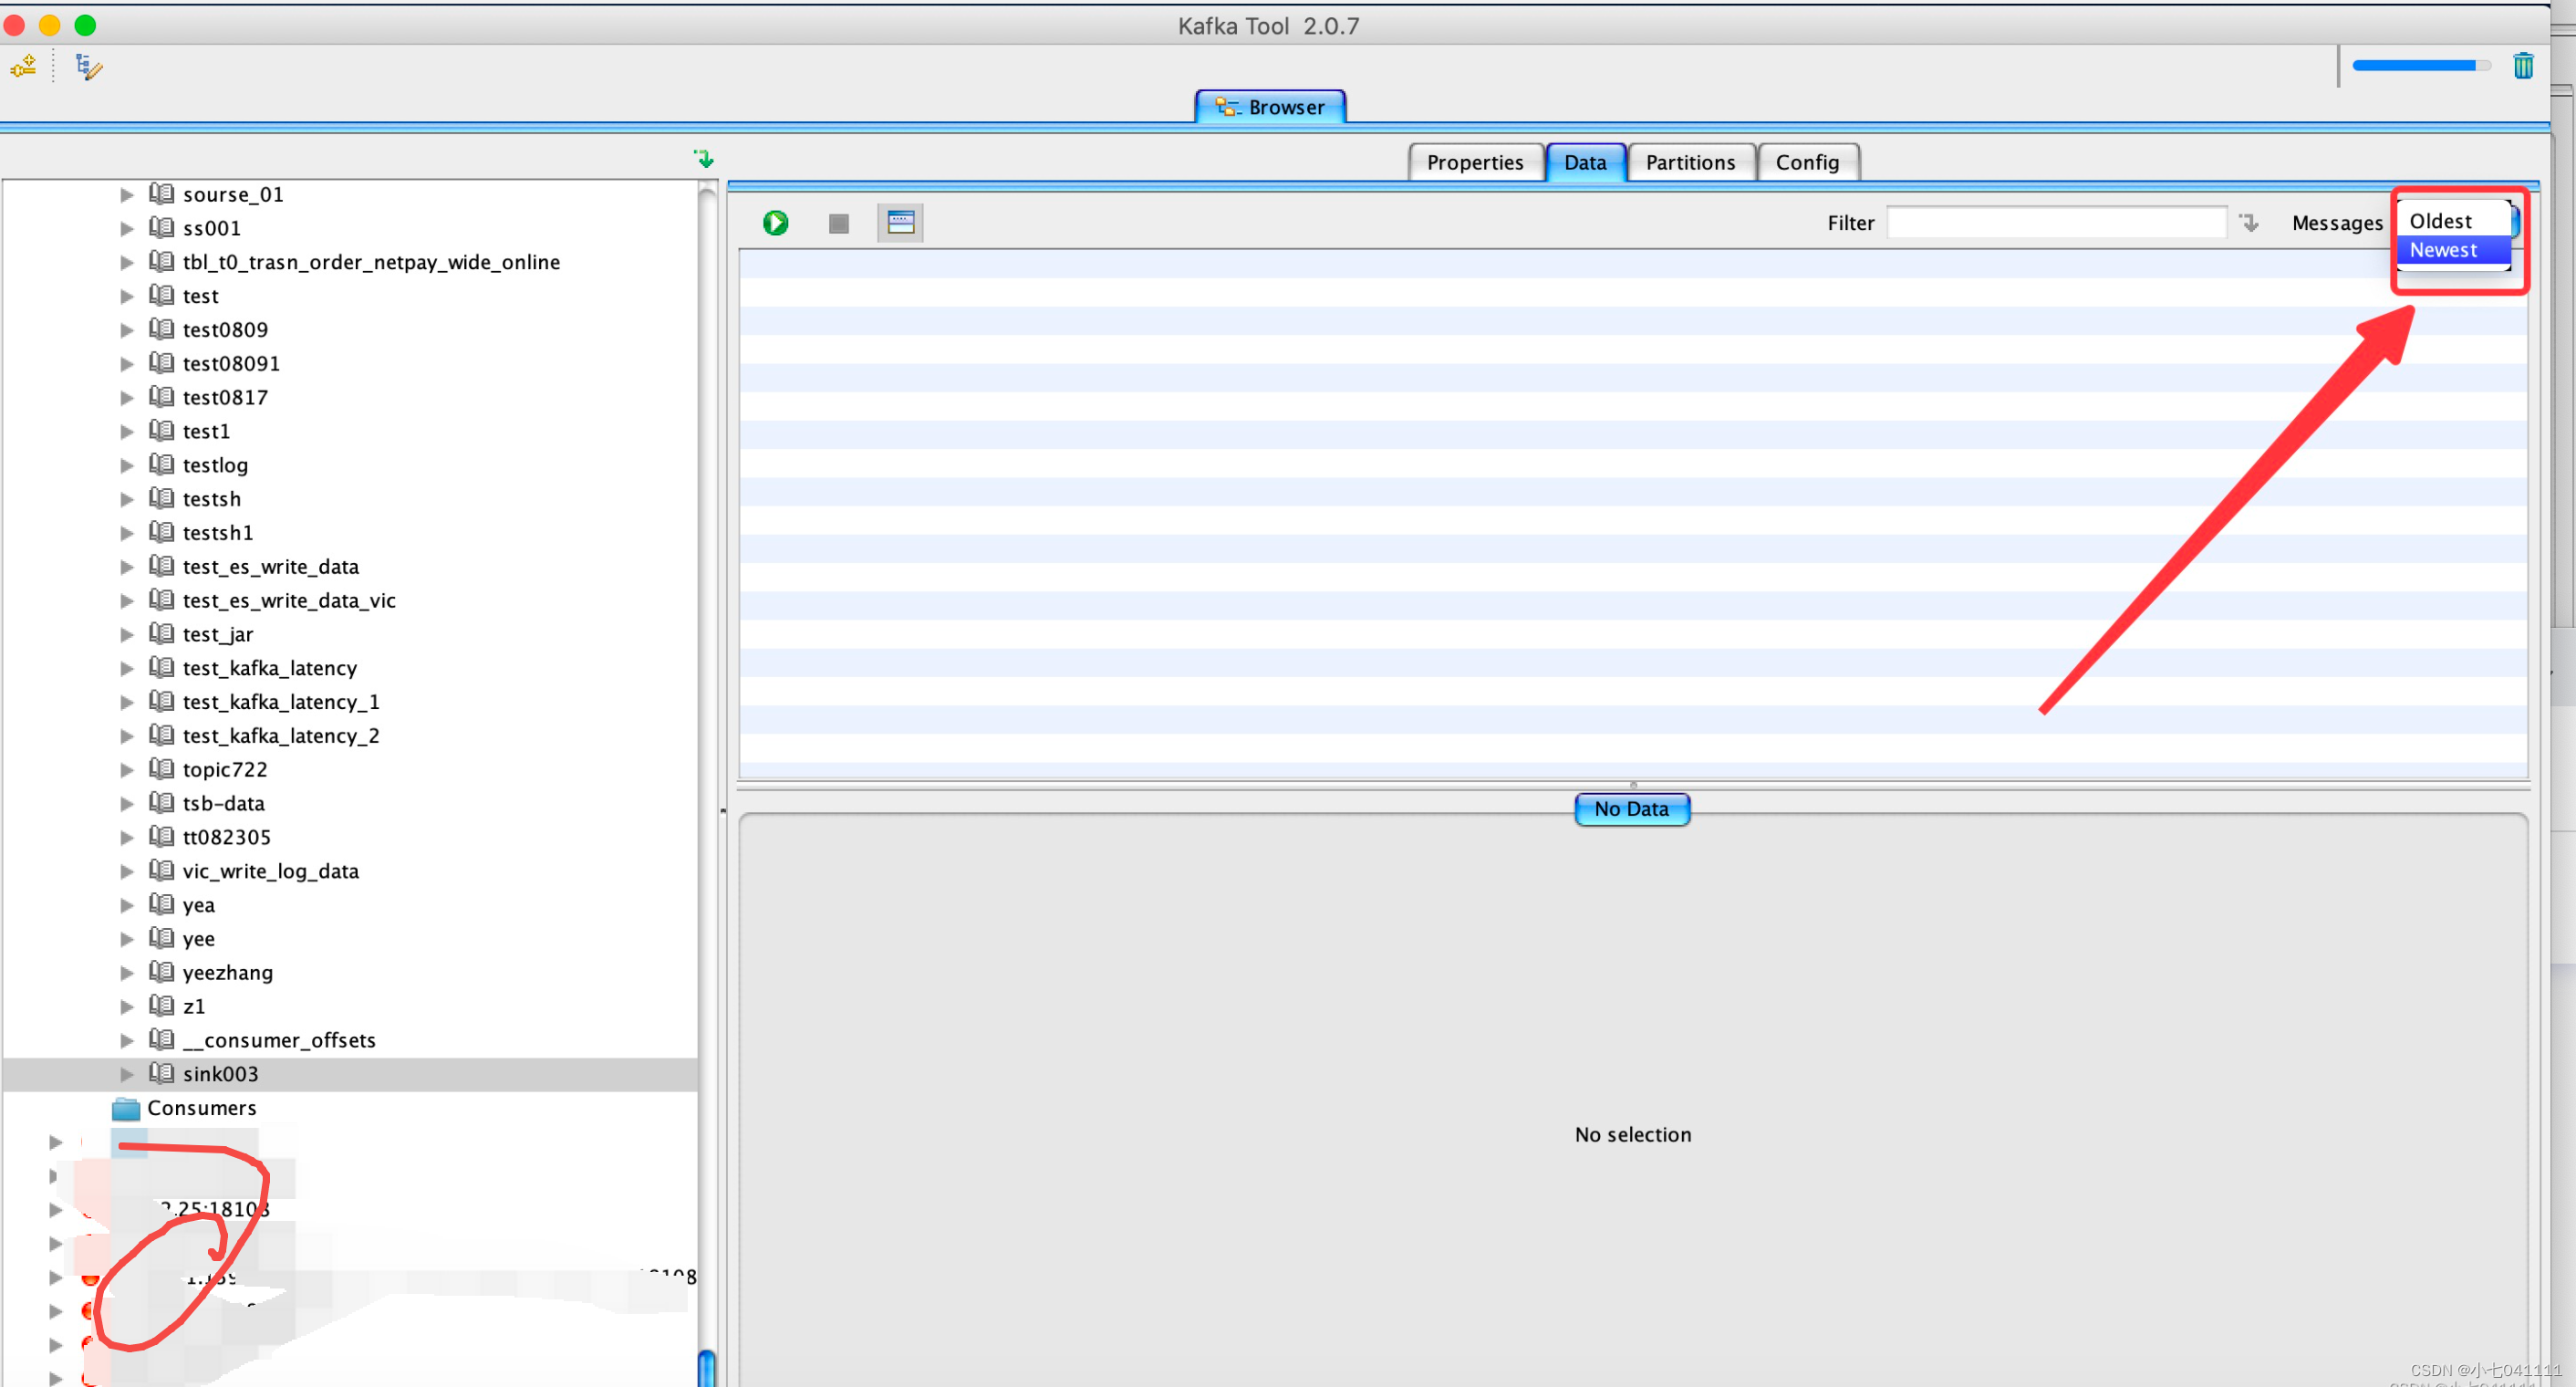2576x1387 pixels.
Task: Expand the sourse_01 topic node
Action: pos(127,195)
